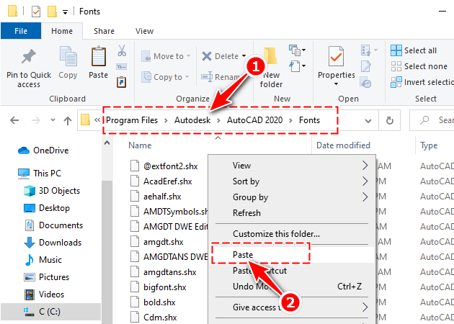Click the search box

point(432,120)
